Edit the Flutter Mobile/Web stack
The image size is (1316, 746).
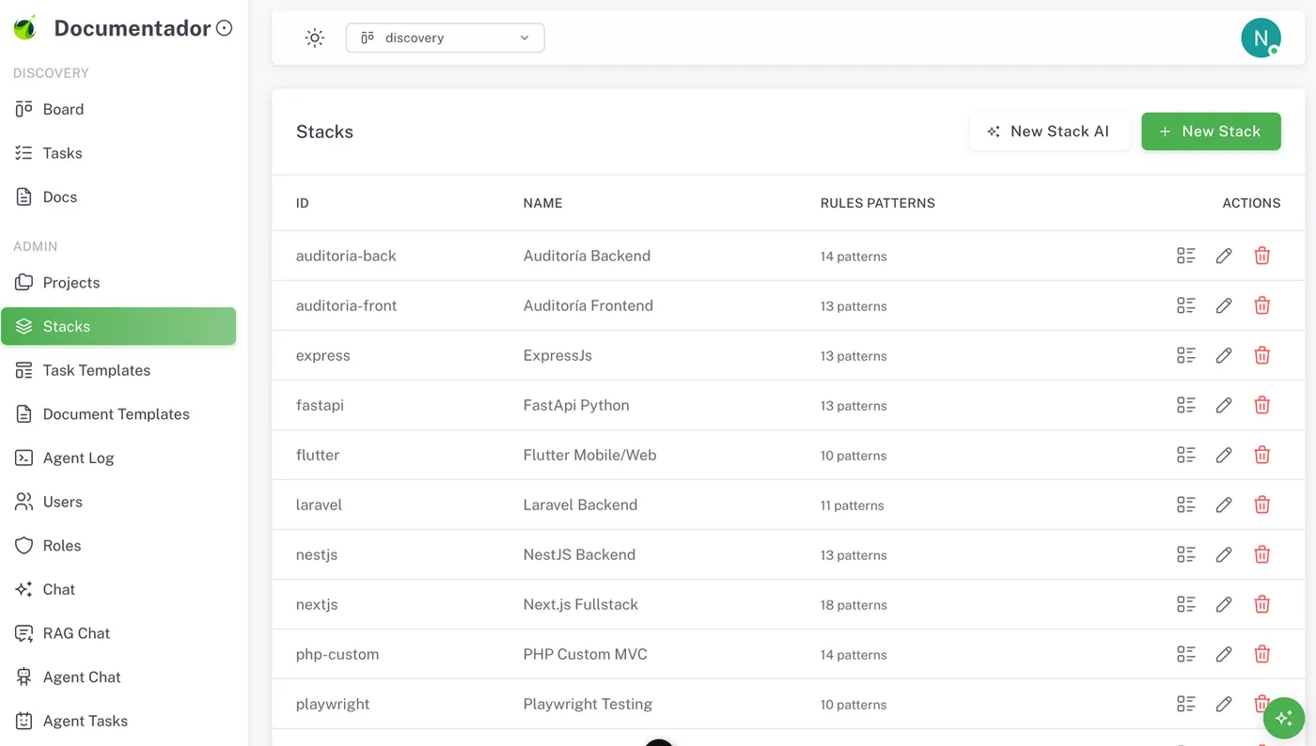(1224, 455)
